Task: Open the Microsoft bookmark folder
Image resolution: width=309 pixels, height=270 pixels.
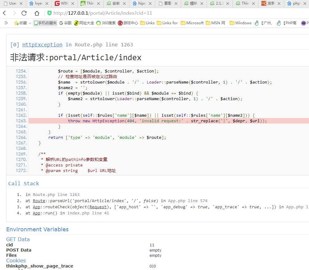Action: coord(192,23)
